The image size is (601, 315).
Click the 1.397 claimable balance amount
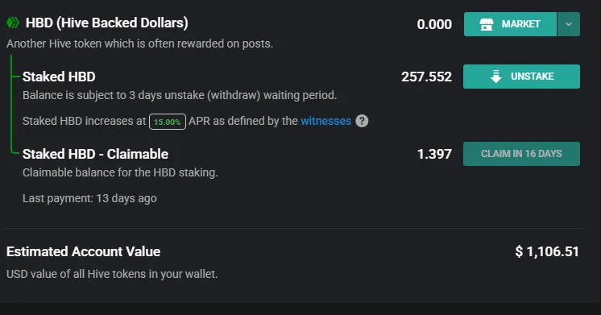[434, 154]
